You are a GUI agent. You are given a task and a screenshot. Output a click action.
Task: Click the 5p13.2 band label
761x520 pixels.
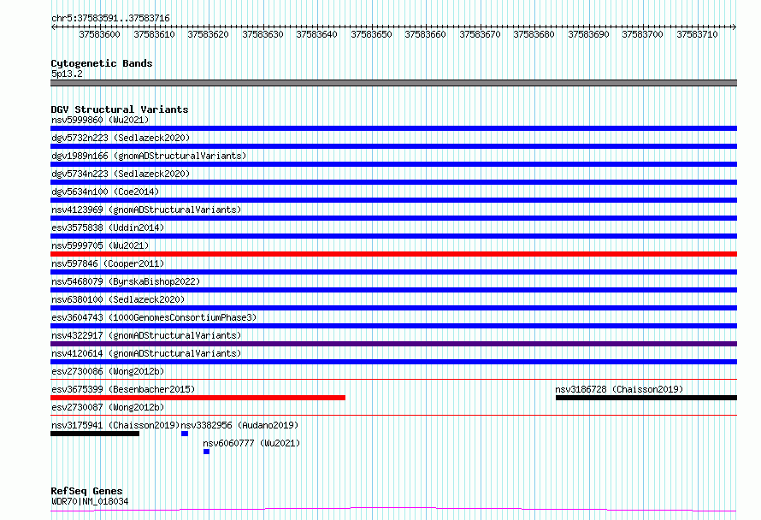click(67, 74)
